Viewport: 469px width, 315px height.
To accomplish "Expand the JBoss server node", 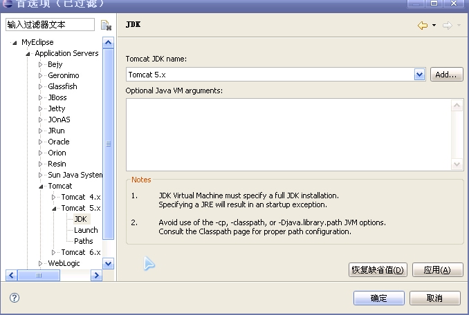I will 41,97.
